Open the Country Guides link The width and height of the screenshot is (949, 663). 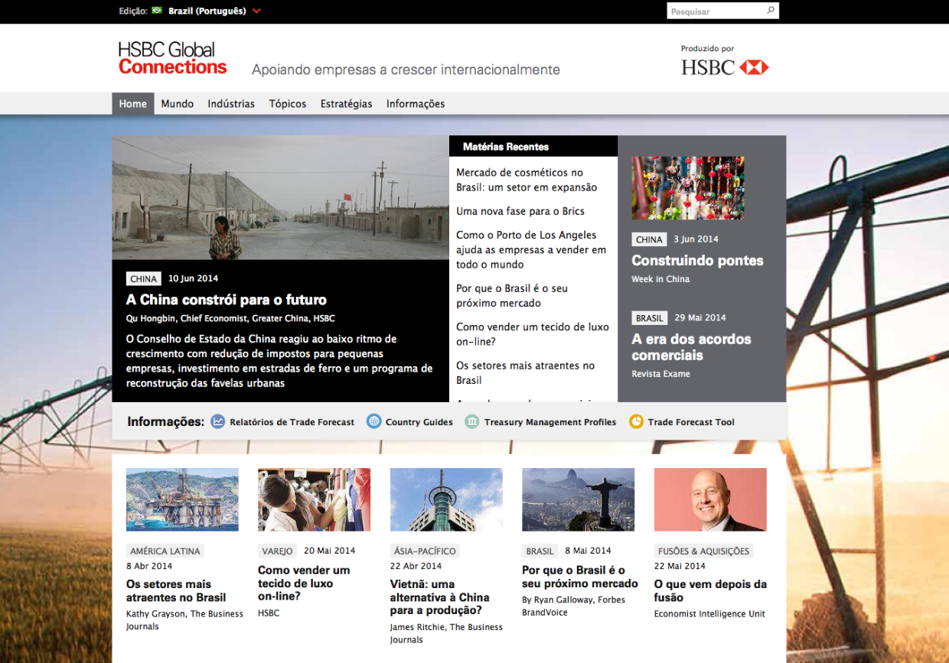click(419, 422)
